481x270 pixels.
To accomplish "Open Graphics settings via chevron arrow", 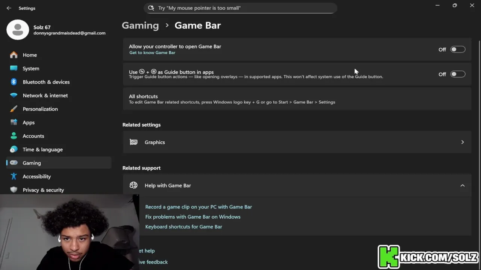I will [x=463, y=142].
